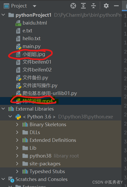Select e.txt file
Viewport: 127px width, 187px height.
tap(27, 31)
